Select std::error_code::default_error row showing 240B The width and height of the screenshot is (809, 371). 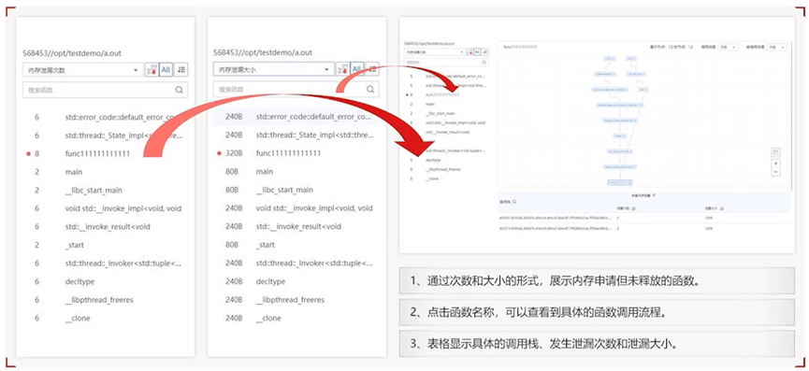point(296,117)
